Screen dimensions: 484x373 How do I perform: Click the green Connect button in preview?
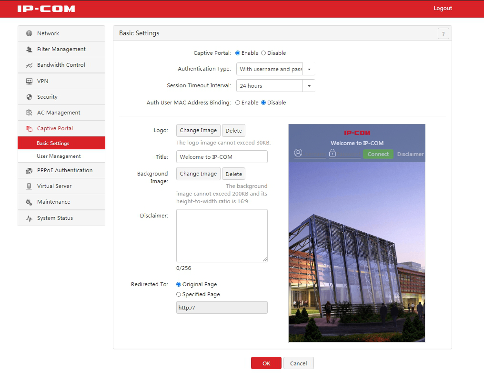coord(378,154)
